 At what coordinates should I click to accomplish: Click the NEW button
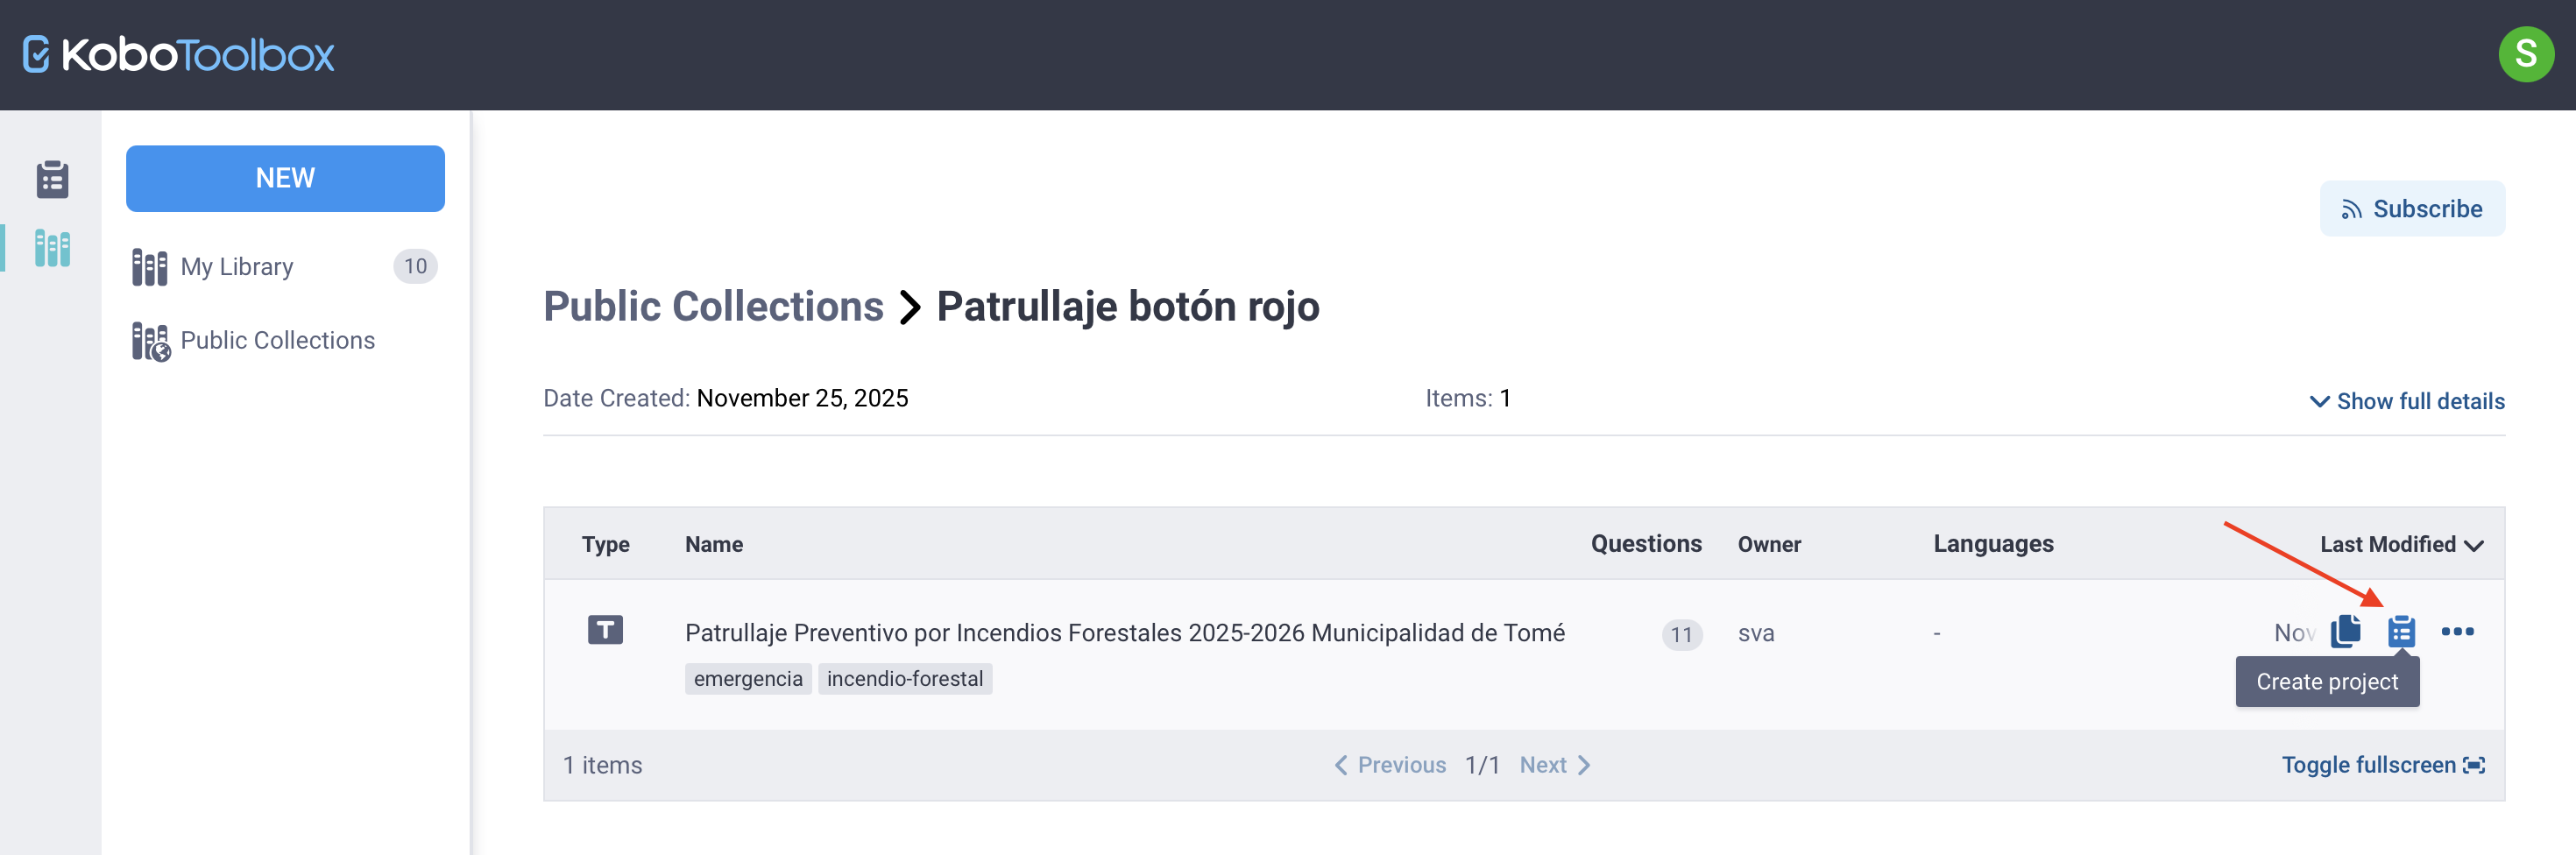tap(285, 178)
